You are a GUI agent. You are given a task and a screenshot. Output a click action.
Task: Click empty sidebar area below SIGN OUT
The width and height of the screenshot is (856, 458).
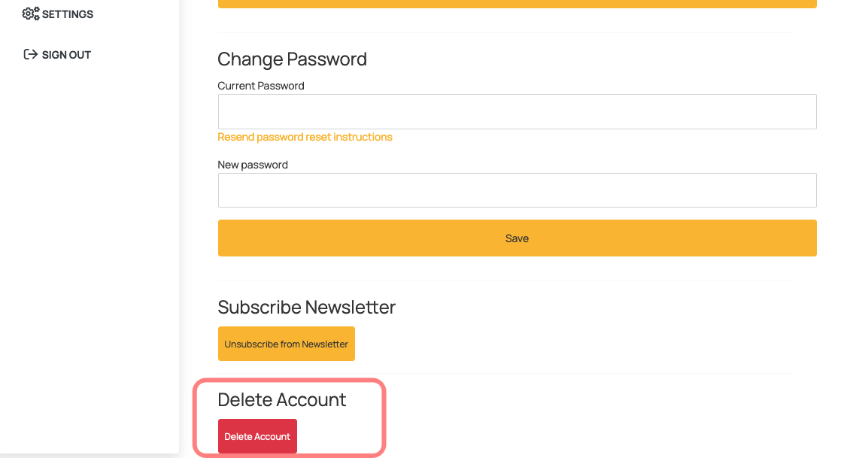[90, 246]
